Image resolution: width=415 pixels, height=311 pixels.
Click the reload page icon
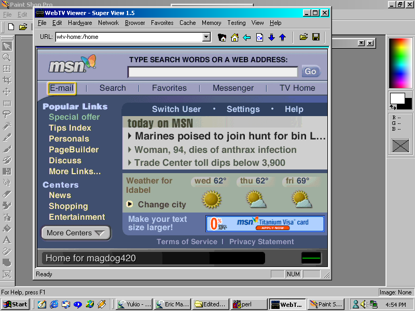(x=259, y=37)
